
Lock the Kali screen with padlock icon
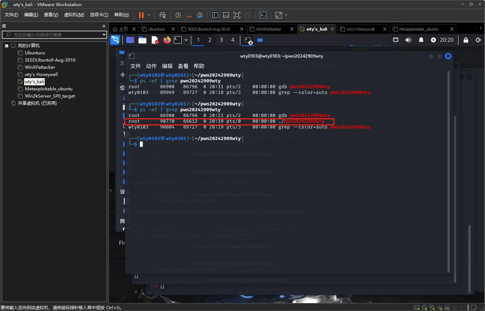466,40
